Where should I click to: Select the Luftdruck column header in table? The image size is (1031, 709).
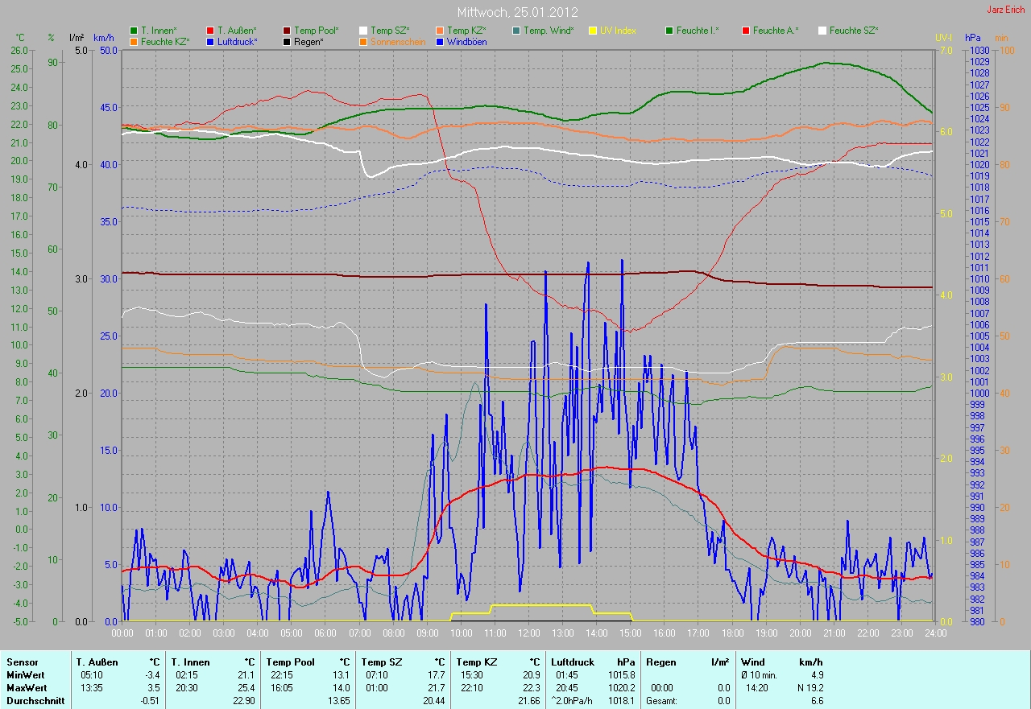pos(573,662)
